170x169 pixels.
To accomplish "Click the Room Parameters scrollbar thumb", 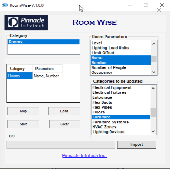I will [154, 59].
